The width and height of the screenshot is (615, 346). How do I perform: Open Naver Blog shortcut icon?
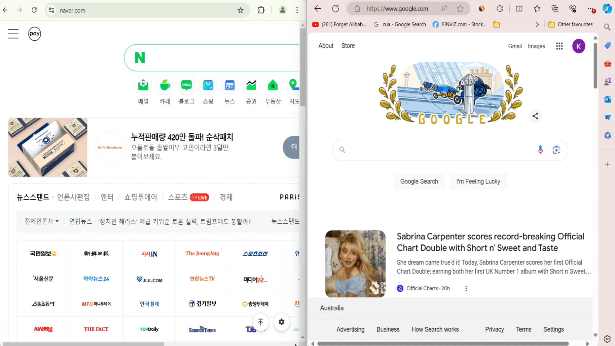(x=186, y=86)
